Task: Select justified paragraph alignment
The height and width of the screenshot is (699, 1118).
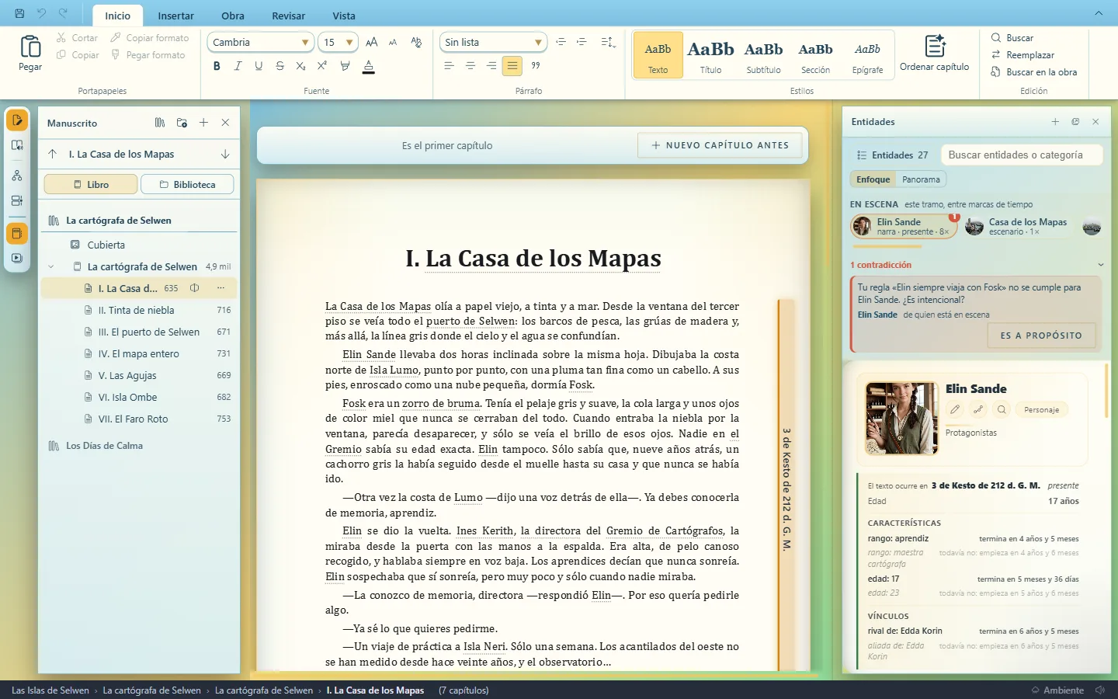Action: tap(512, 66)
